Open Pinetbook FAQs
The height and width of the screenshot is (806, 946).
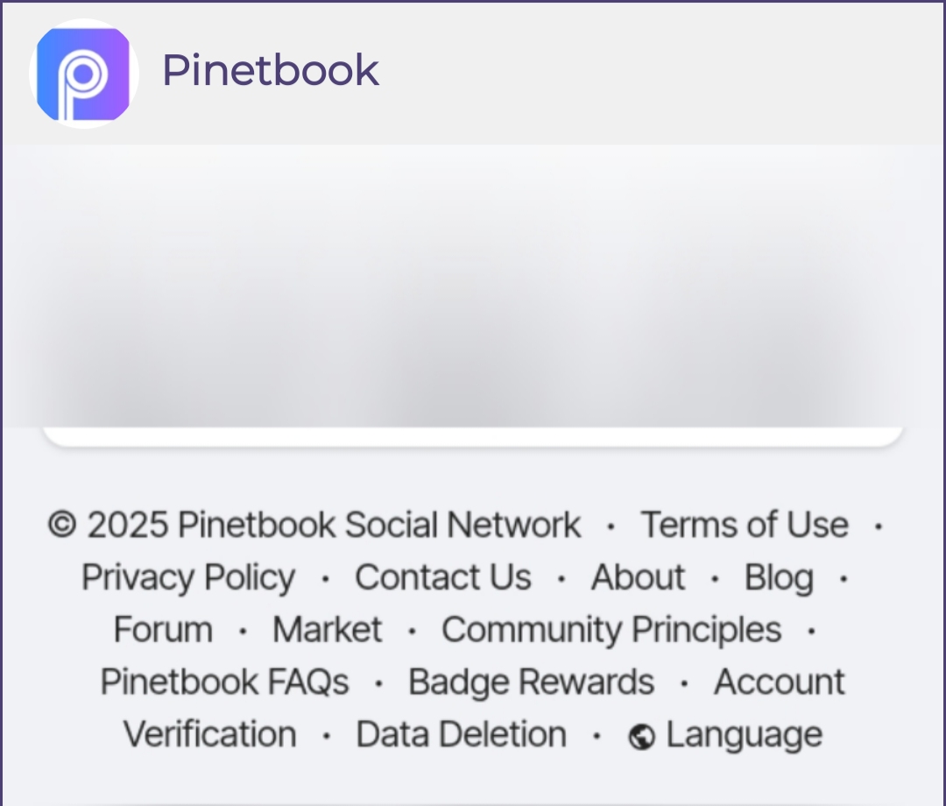click(224, 682)
